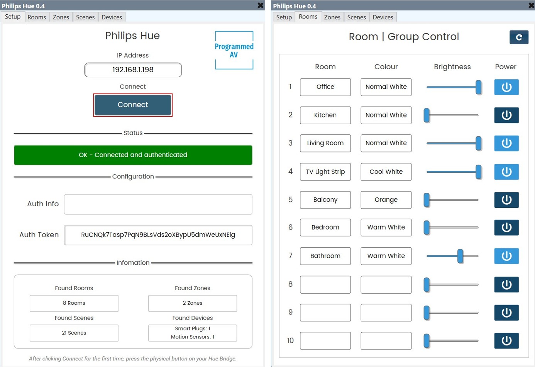The image size is (535, 367).
Task: Click the Balcony power icon
Action: click(506, 200)
